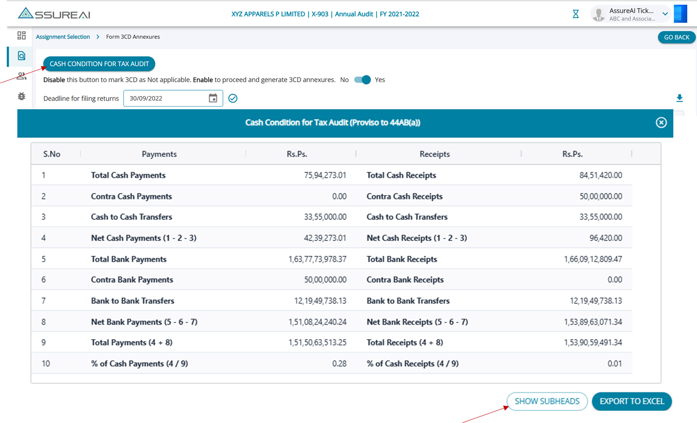This screenshot has width=697, height=423.
Task: Select the Total Bank Receipts label
Action: click(x=402, y=259)
